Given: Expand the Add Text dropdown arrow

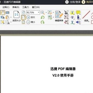Looking at the screenshot, I should [53, 17].
